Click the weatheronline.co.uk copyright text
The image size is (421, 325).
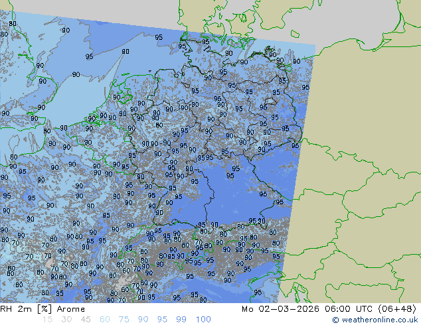(375, 320)
